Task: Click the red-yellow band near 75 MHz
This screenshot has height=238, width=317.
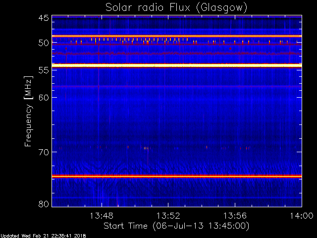Action: pos(177,177)
